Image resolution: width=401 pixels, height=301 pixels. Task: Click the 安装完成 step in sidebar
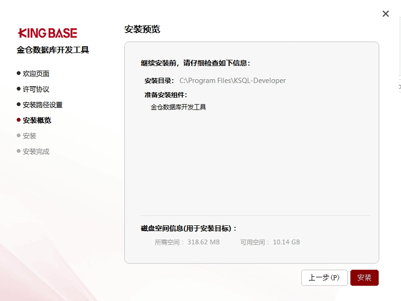click(36, 151)
